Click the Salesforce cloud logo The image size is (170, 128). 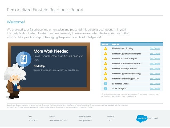142,118
